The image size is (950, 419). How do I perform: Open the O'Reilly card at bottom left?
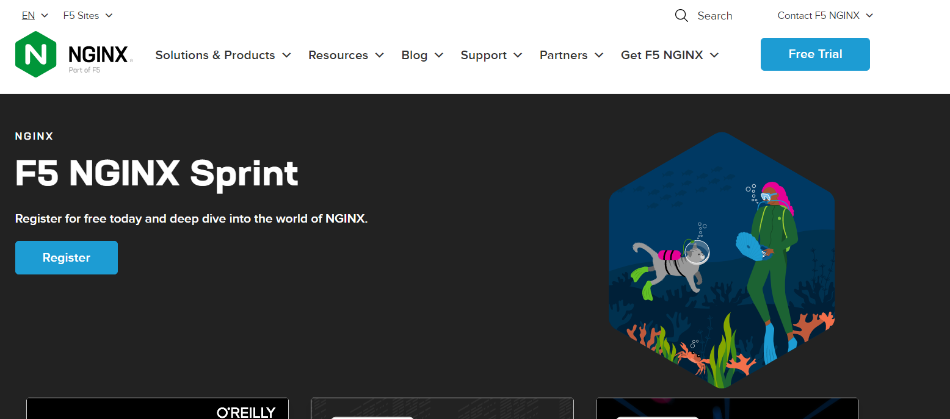click(158, 409)
